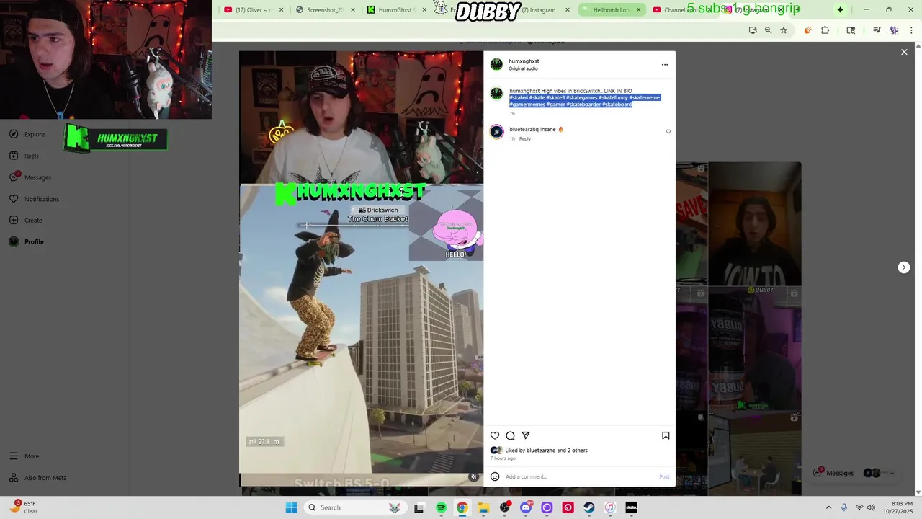Open Spotify from the taskbar
Image resolution: width=922 pixels, height=519 pixels.
click(x=441, y=507)
